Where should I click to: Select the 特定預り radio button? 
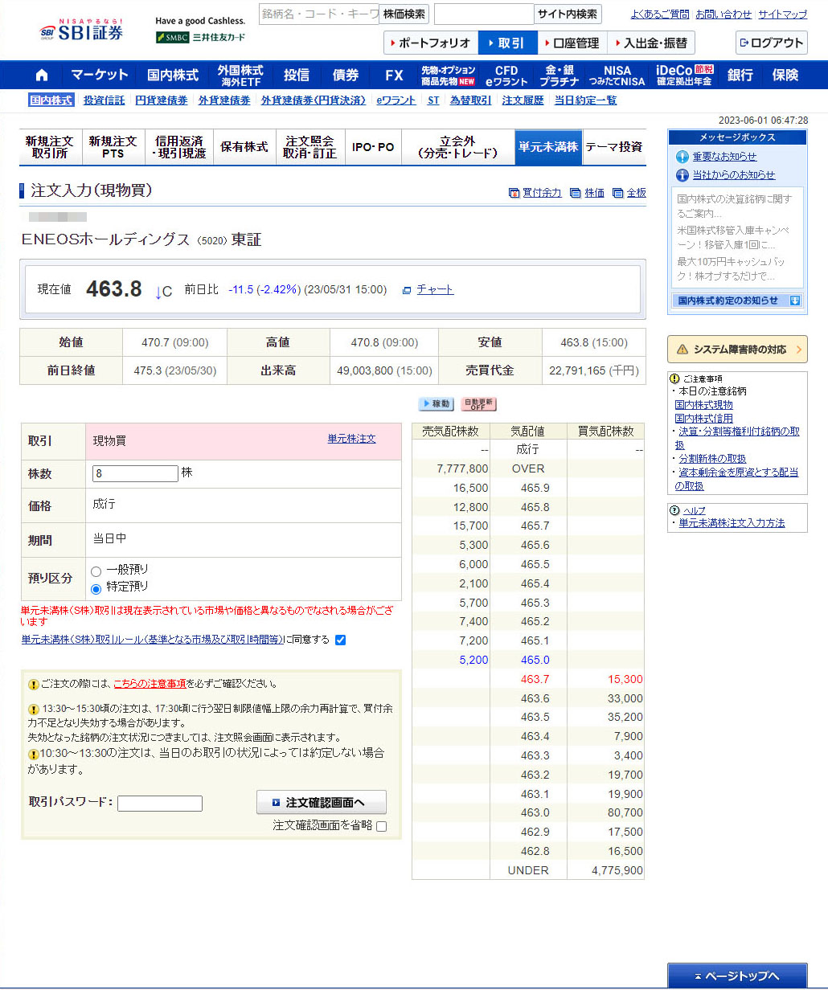(x=96, y=588)
